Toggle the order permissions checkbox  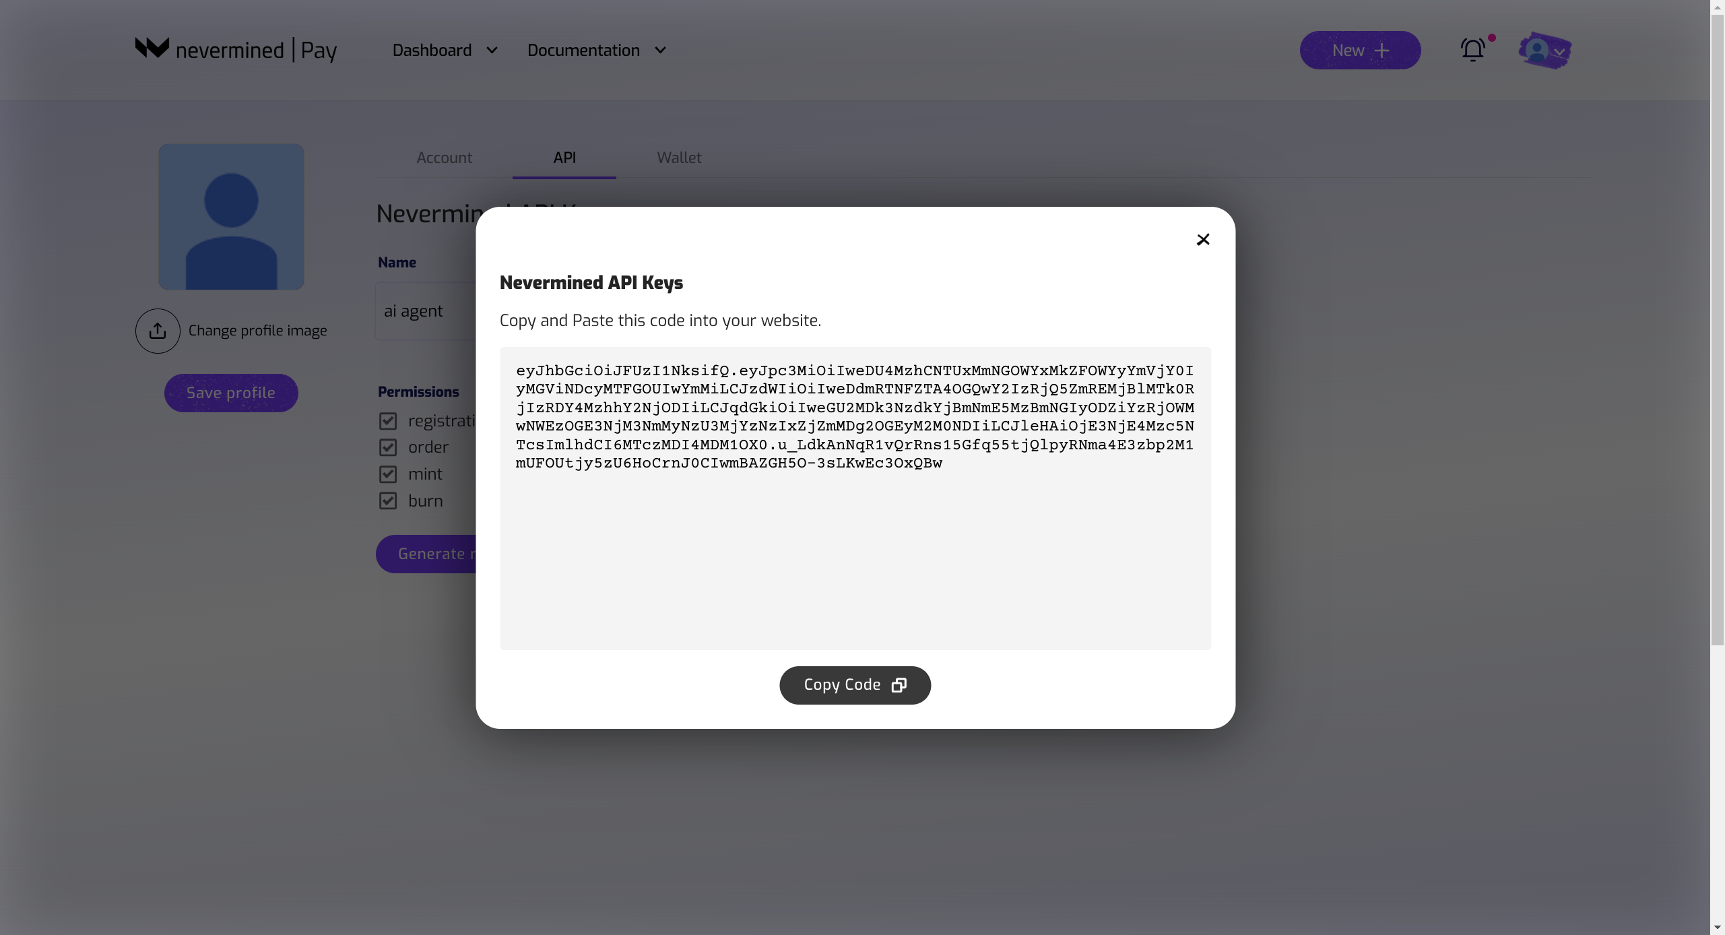coord(387,446)
